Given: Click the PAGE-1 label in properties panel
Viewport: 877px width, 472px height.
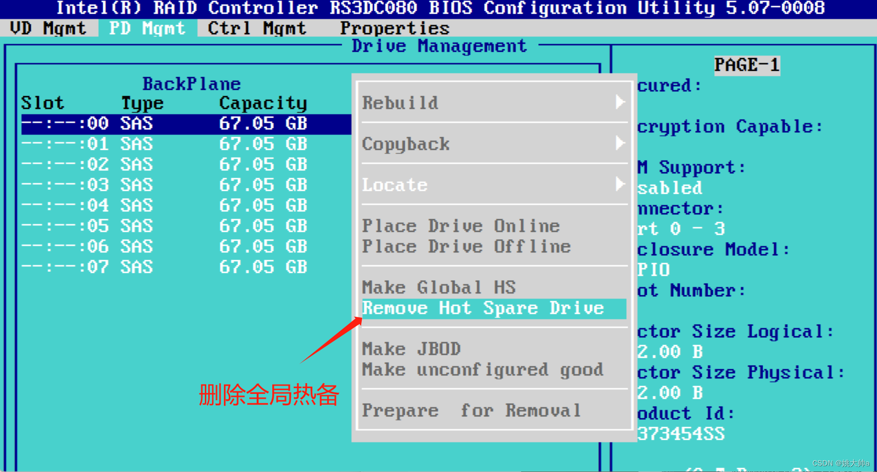Looking at the screenshot, I should click(746, 64).
